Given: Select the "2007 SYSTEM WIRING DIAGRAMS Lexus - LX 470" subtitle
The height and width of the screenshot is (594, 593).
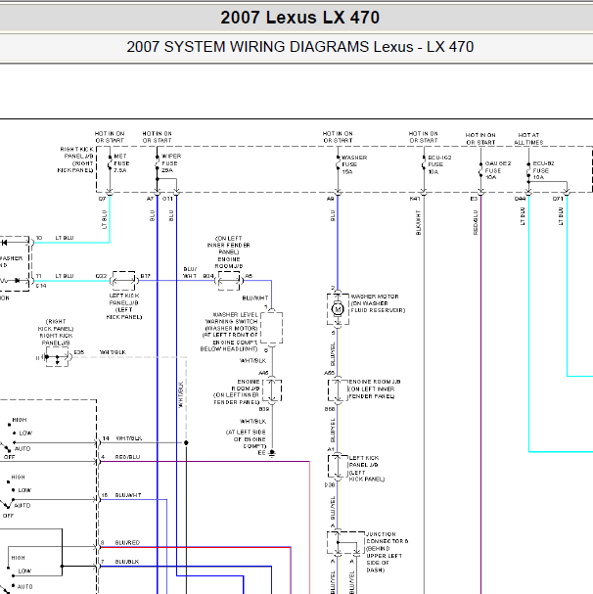Looking at the screenshot, I should tap(299, 47).
